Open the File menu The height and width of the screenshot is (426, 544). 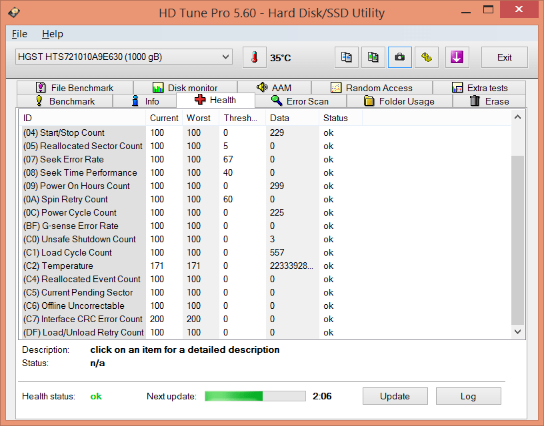click(x=19, y=34)
